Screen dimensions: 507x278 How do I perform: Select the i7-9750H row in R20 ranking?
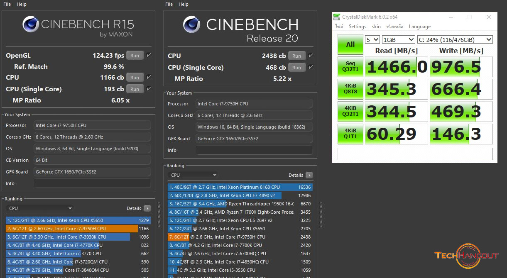click(x=240, y=237)
